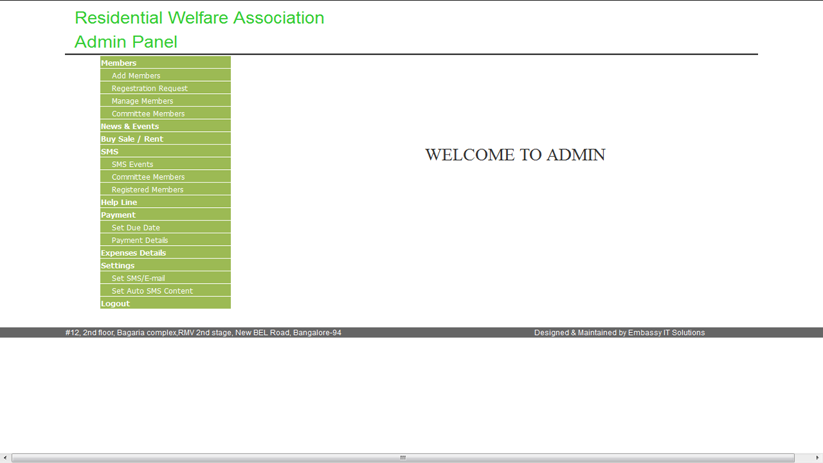Screen dimensions: 823x463
Task: Open Set Auto SMS Content
Action: [165, 290]
